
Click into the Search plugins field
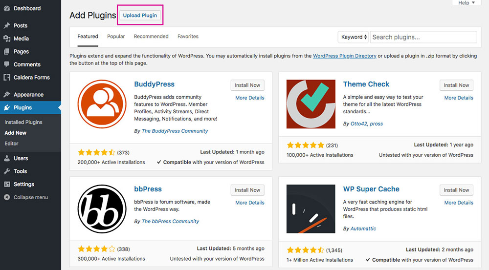pos(423,37)
